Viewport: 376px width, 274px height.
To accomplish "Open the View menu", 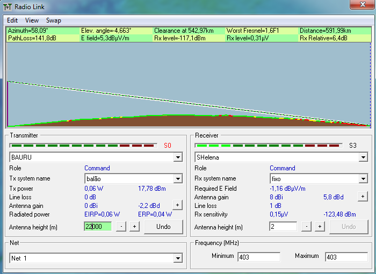I will click(32, 20).
